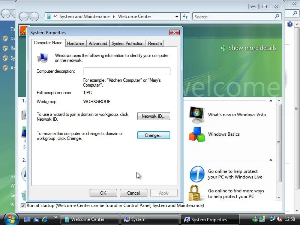Screen dimensions: 300x225
Task: Click the search magnifier icon
Action: click(x=277, y=16)
